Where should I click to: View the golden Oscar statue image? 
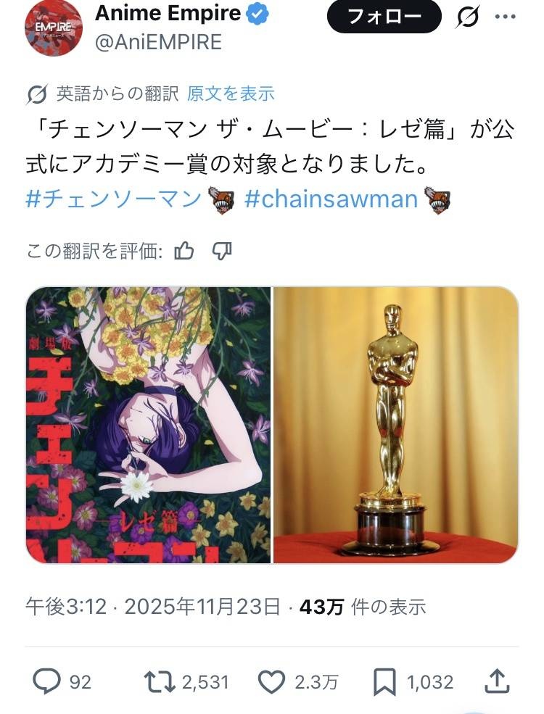point(396,425)
